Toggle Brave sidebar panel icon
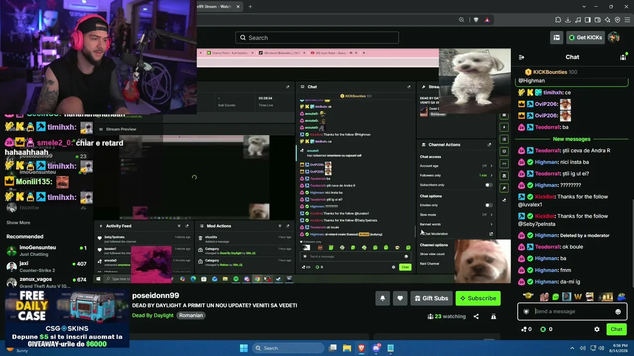The width and height of the screenshot is (634, 356). pyautogui.click(x=588, y=20)
